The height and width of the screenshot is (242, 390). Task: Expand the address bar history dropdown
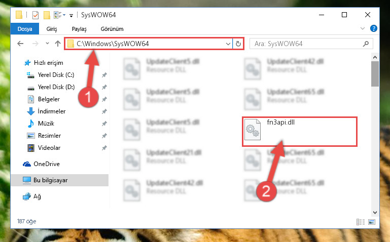228,44
